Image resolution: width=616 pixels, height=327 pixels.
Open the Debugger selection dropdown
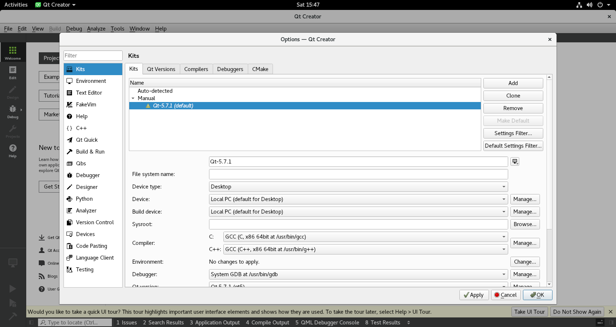(x=358, y=274)
